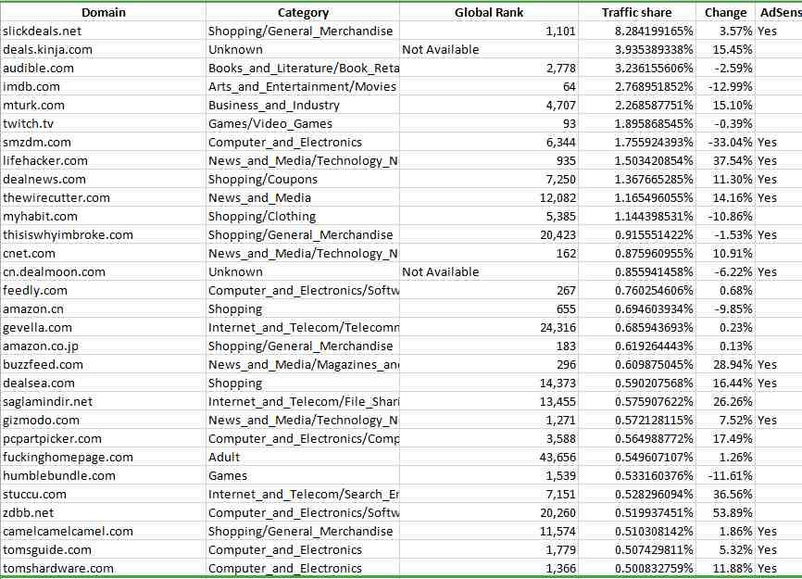Select the cn.dealmoon.com cell

click(x=103, y=271)
